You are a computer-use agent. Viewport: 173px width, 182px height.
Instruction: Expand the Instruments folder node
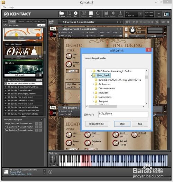(93, 97)
